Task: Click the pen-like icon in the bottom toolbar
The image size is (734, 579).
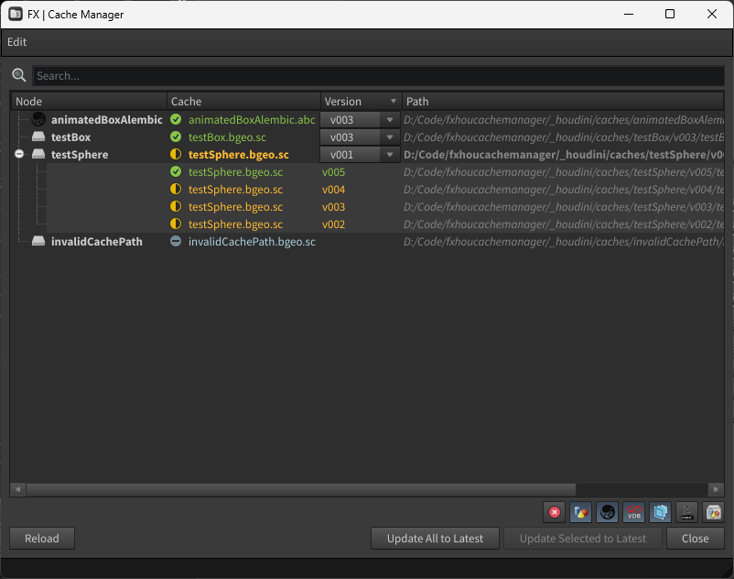Action: pos(686,512)
